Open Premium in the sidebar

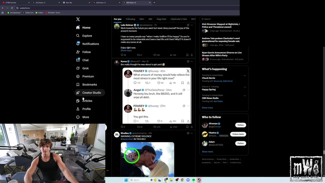click(x=85, y=76)
